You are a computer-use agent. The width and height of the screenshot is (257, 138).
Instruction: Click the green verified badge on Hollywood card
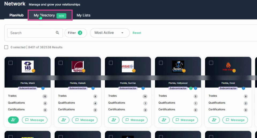tap(191, 89)
